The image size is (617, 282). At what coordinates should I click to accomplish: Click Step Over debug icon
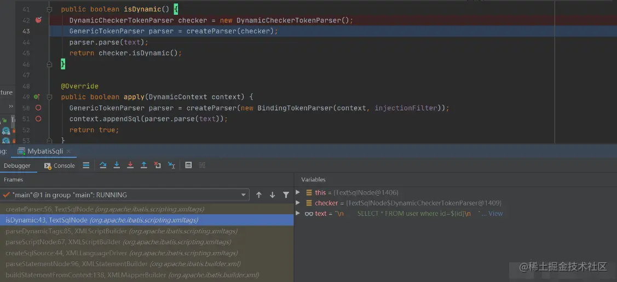pyautogui.click(x=103, y=166)
